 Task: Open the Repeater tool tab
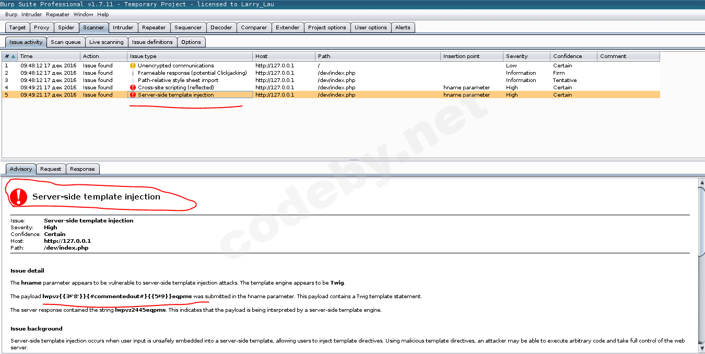[x=154, y=27]
